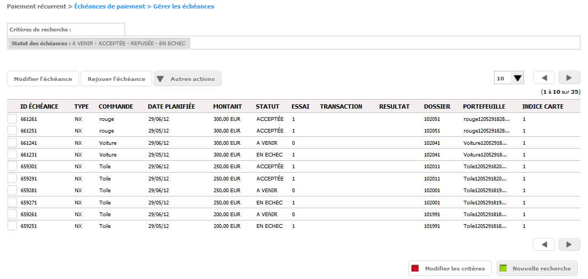The height and width of the screenshot is (279, 588).
Task: Check the box next to échéance 659251
Action: pyautogui.click(x=12, y=226)
